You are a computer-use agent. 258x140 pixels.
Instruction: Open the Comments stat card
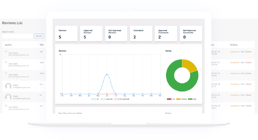(141, 33)
